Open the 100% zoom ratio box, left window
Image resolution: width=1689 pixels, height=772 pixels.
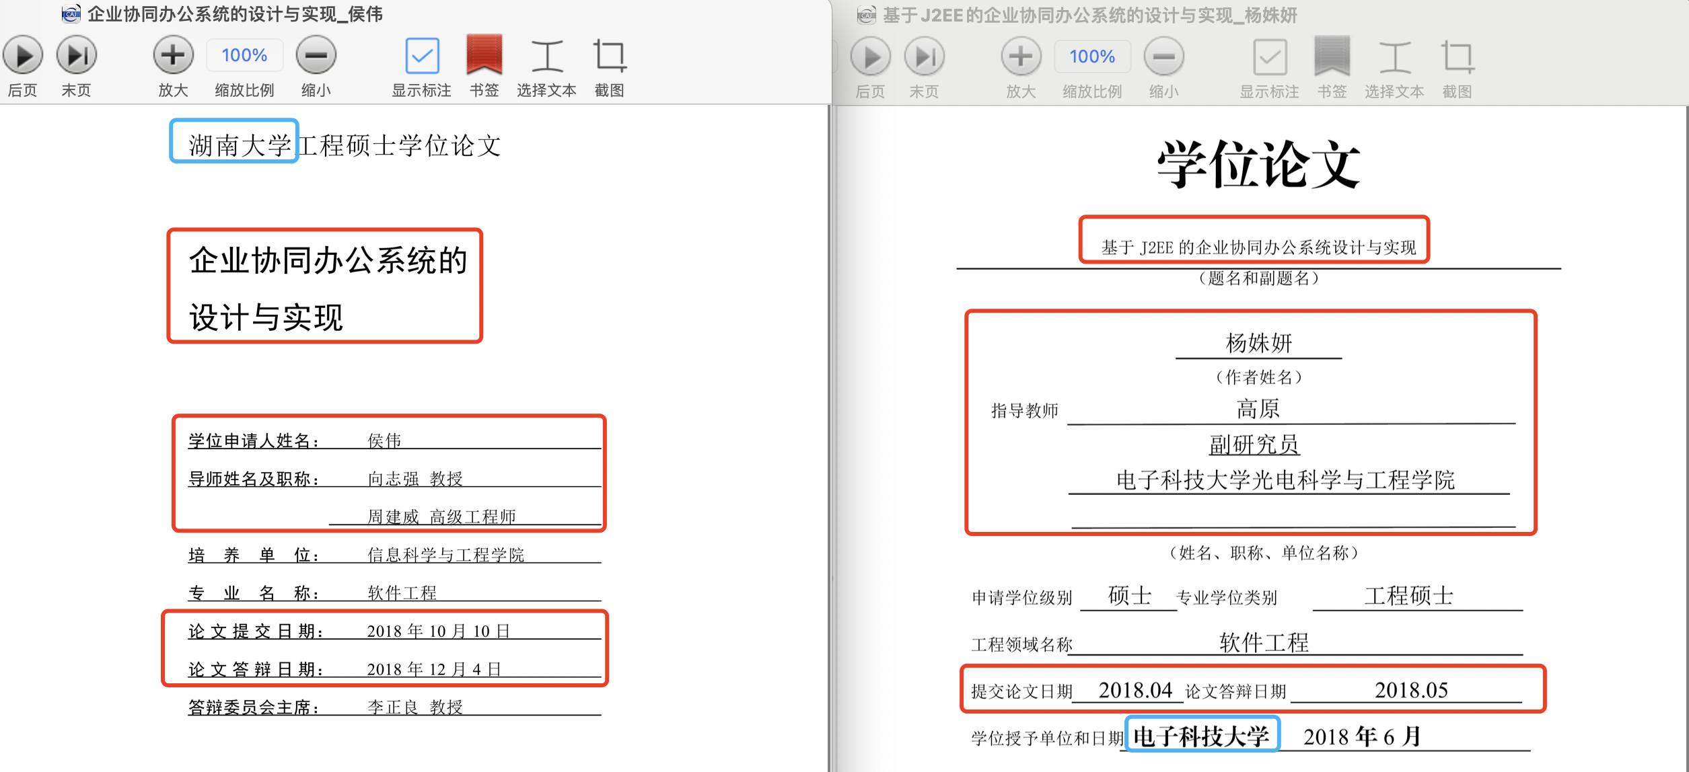[x=244, y=55]
